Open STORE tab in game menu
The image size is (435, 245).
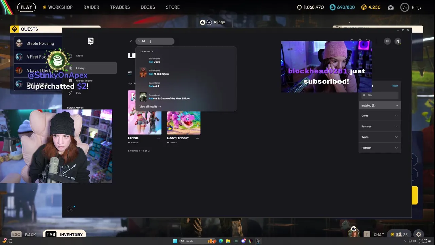(173, 7)
